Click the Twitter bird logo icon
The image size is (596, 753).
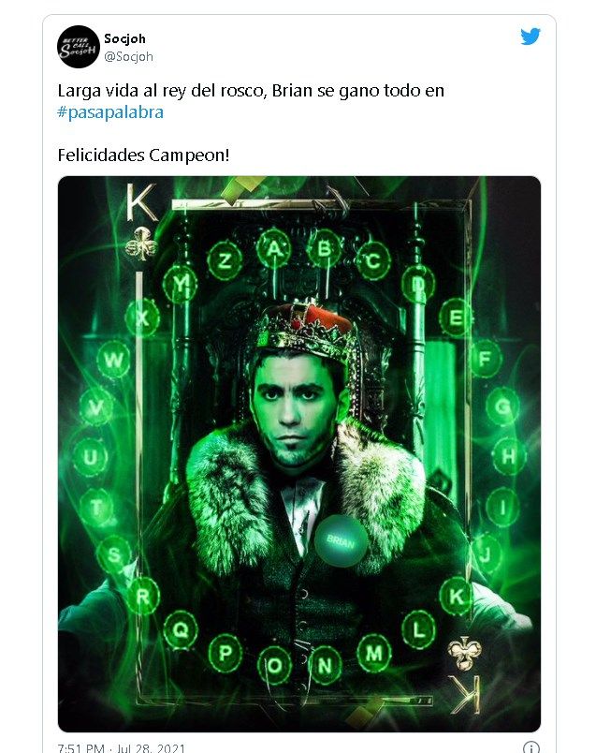pos(531,37)
